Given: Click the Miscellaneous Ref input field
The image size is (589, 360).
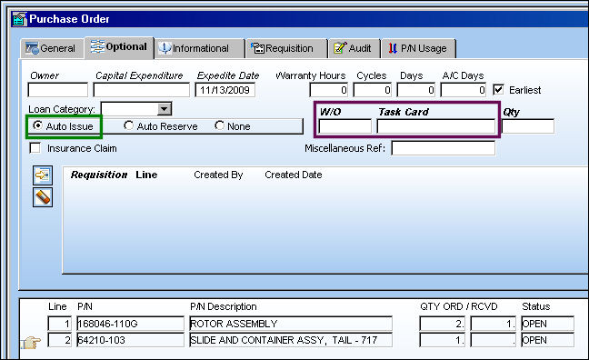Looking at the screenshot, I should (x=444, y=148).
